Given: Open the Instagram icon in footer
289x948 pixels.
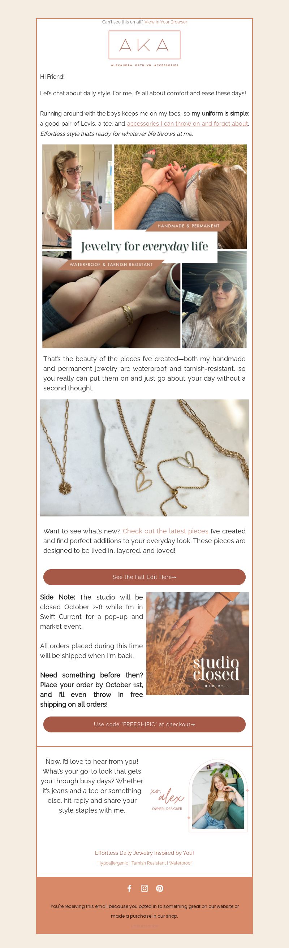Looking at the screenshot, I should [x=144, y=888].
